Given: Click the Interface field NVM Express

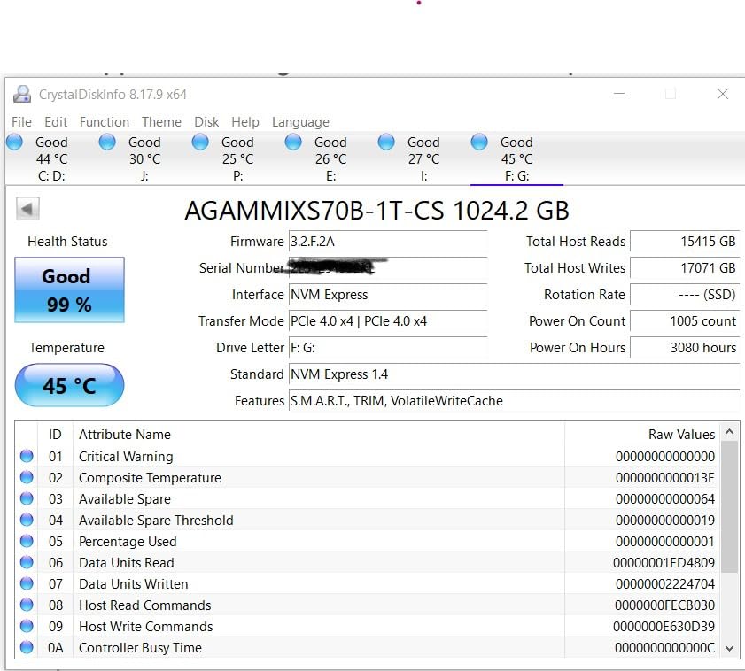Looking at the screenshot, I should [388, 295].
